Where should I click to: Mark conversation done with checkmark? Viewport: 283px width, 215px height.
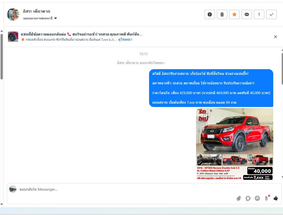tap(271, 14)
